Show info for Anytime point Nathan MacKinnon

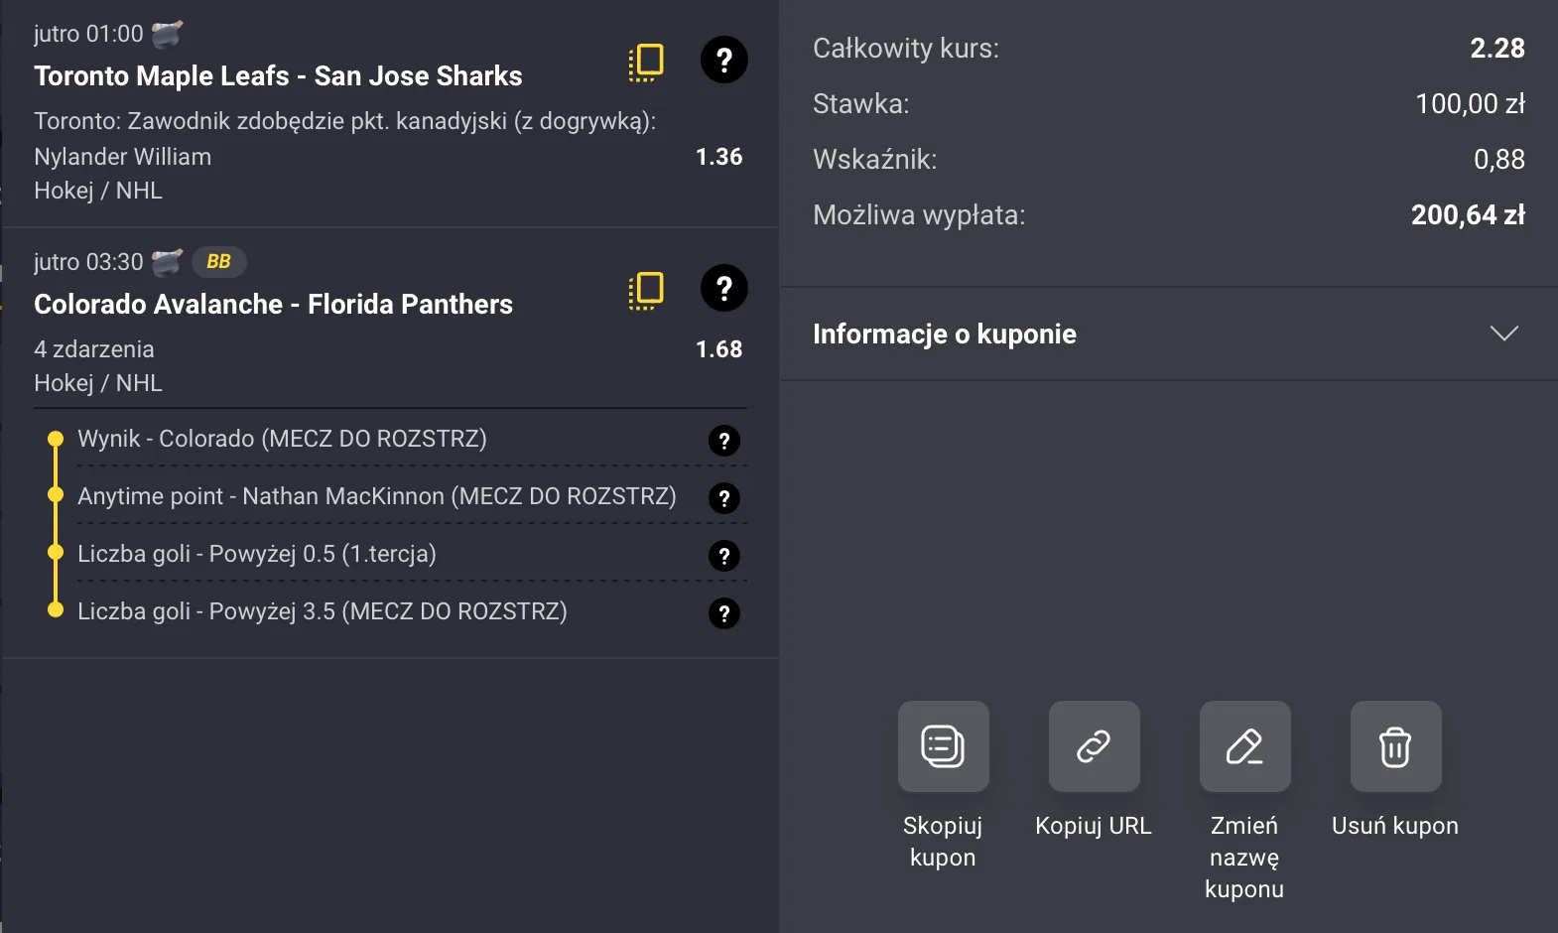tap(724, 498)
